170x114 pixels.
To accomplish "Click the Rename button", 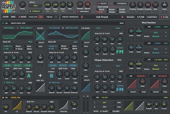I will (131, 17).
